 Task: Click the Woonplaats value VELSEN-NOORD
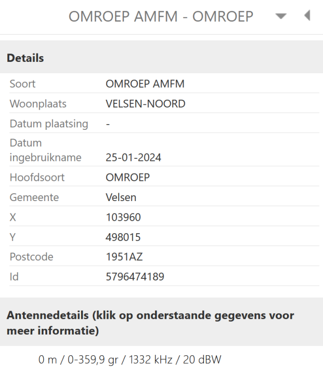[145, 104]
